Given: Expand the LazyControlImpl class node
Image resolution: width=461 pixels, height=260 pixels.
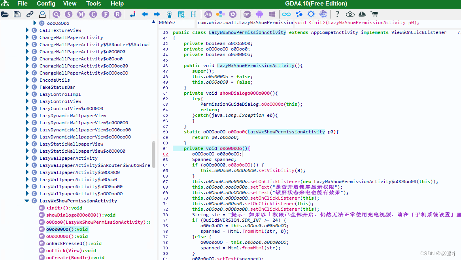Looking at the screenshot, I should pyautogui.click(x=27, y=94).
